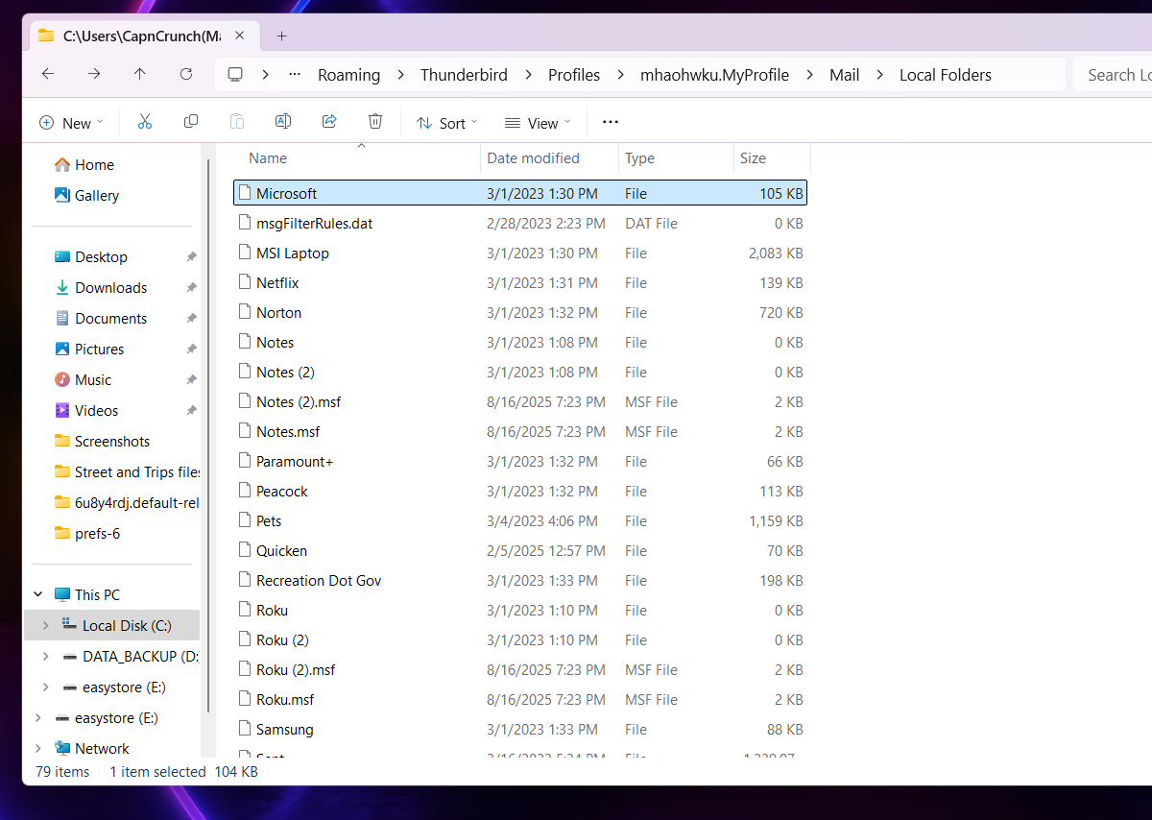Click the Delete trash can icon
The width and height of the screenshot is (1152, 820).
click(x=375, y=122)
